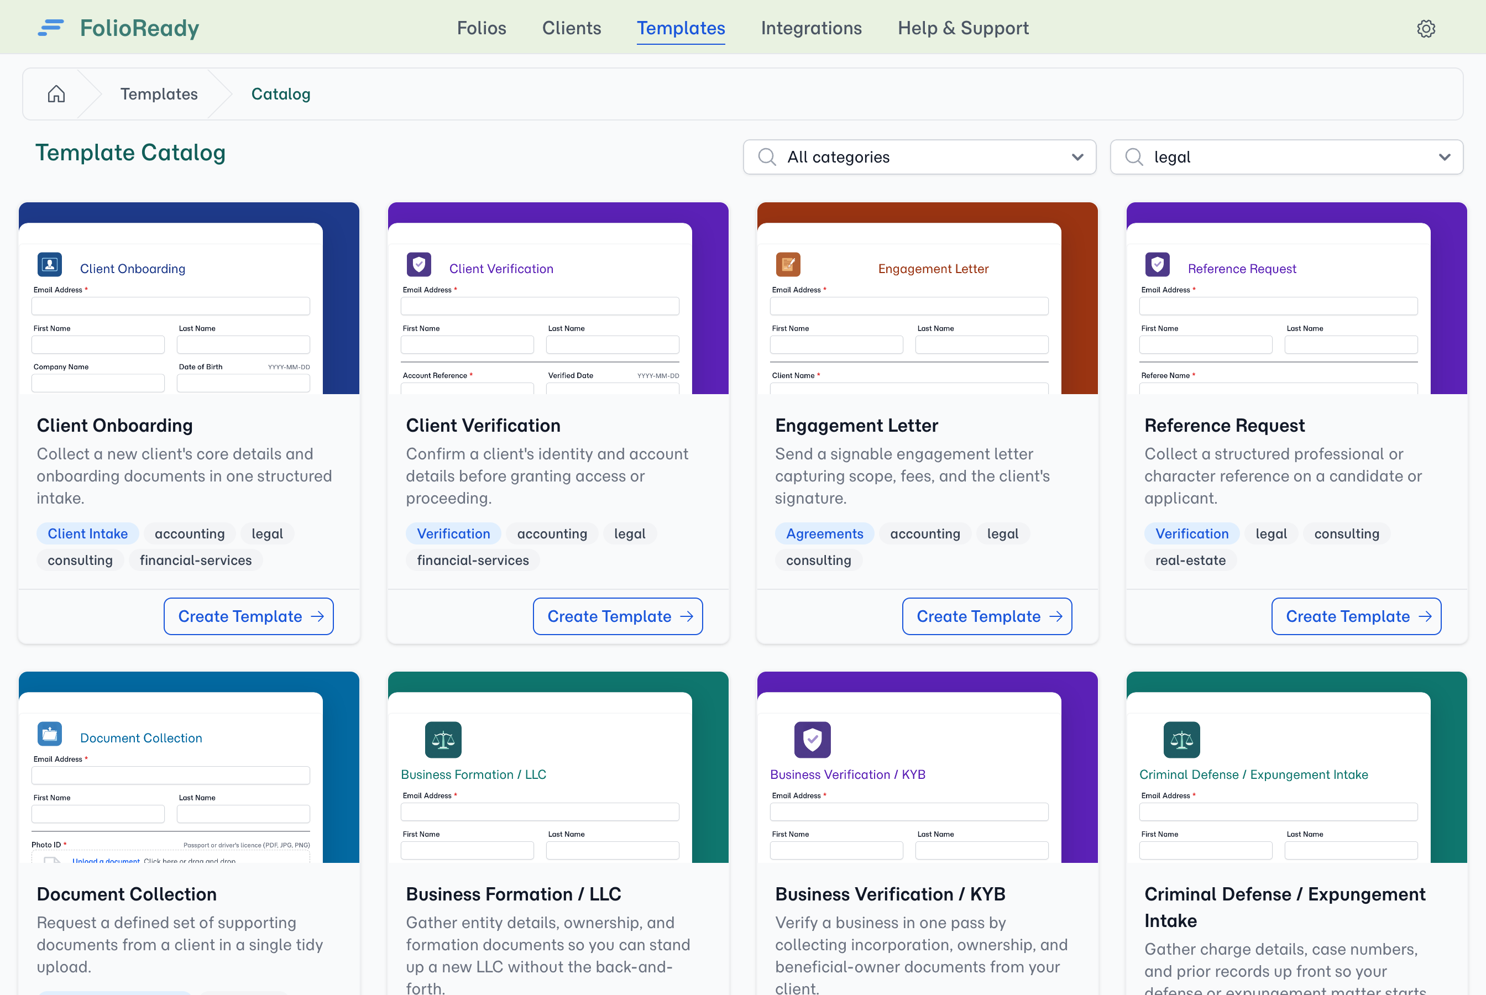This screenshot has height=995, width=1486.
Task: Click the Client Onboarding preview icon
Action: 50,265
